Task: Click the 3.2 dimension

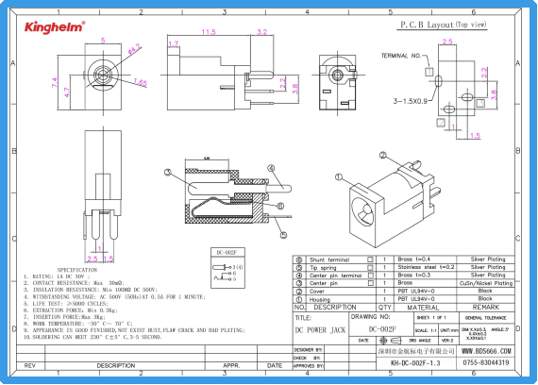Action: click(261, 32)
